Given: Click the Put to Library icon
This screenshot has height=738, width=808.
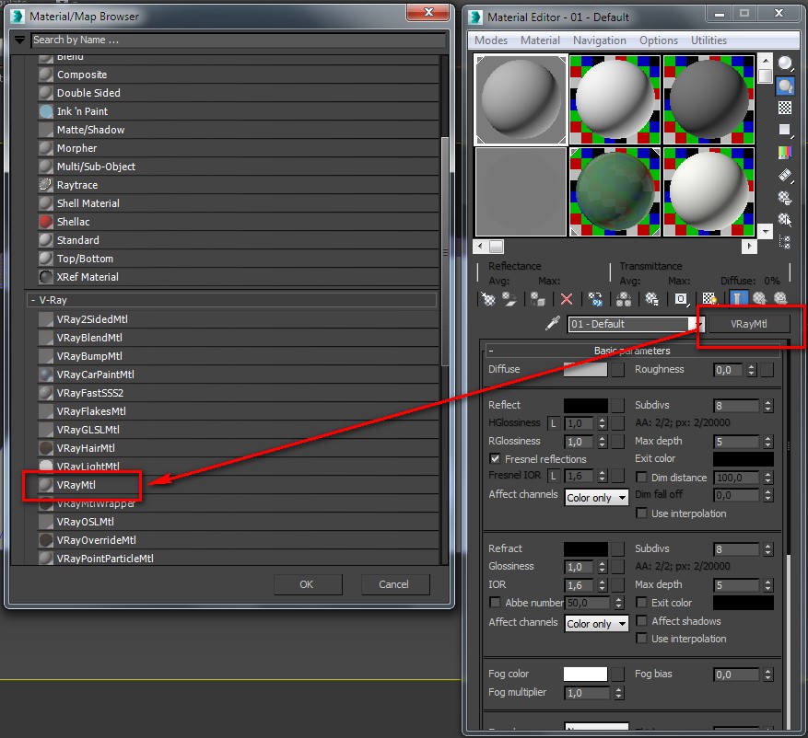Looking at the screenshot, I should 650,298.
